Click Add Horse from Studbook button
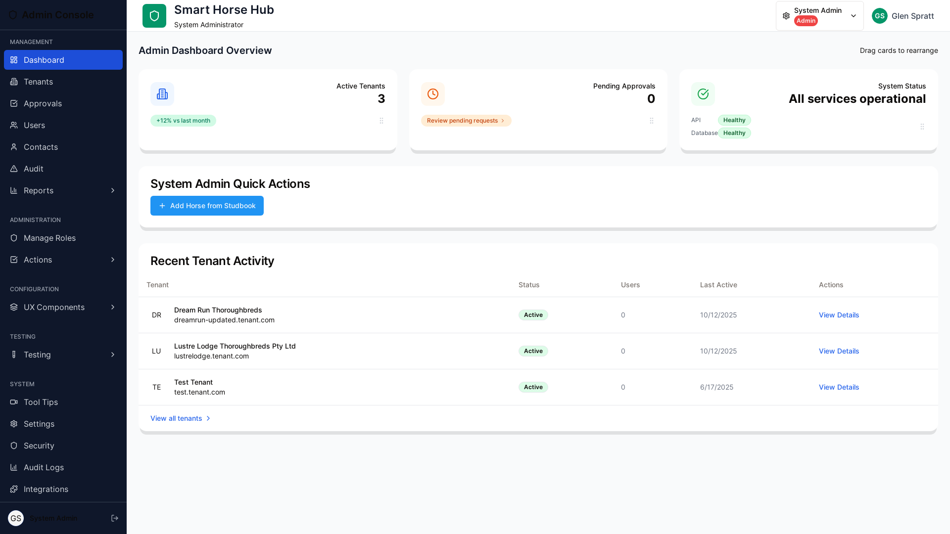Image resolution: width=950 pixels, height=534 pixels. pos(207,206)
